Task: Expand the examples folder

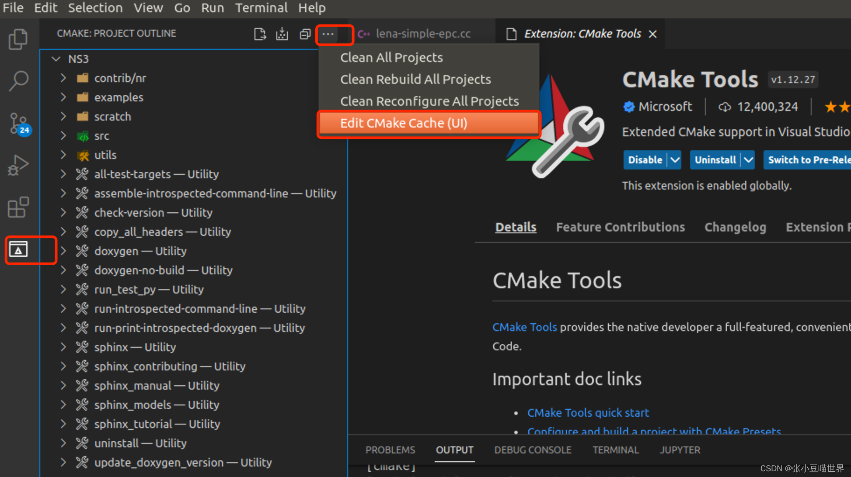Action: pos(63,97)
